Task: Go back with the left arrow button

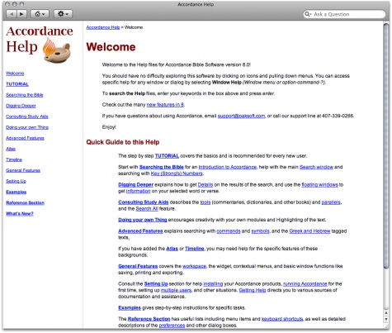Action: coord(12,14)
